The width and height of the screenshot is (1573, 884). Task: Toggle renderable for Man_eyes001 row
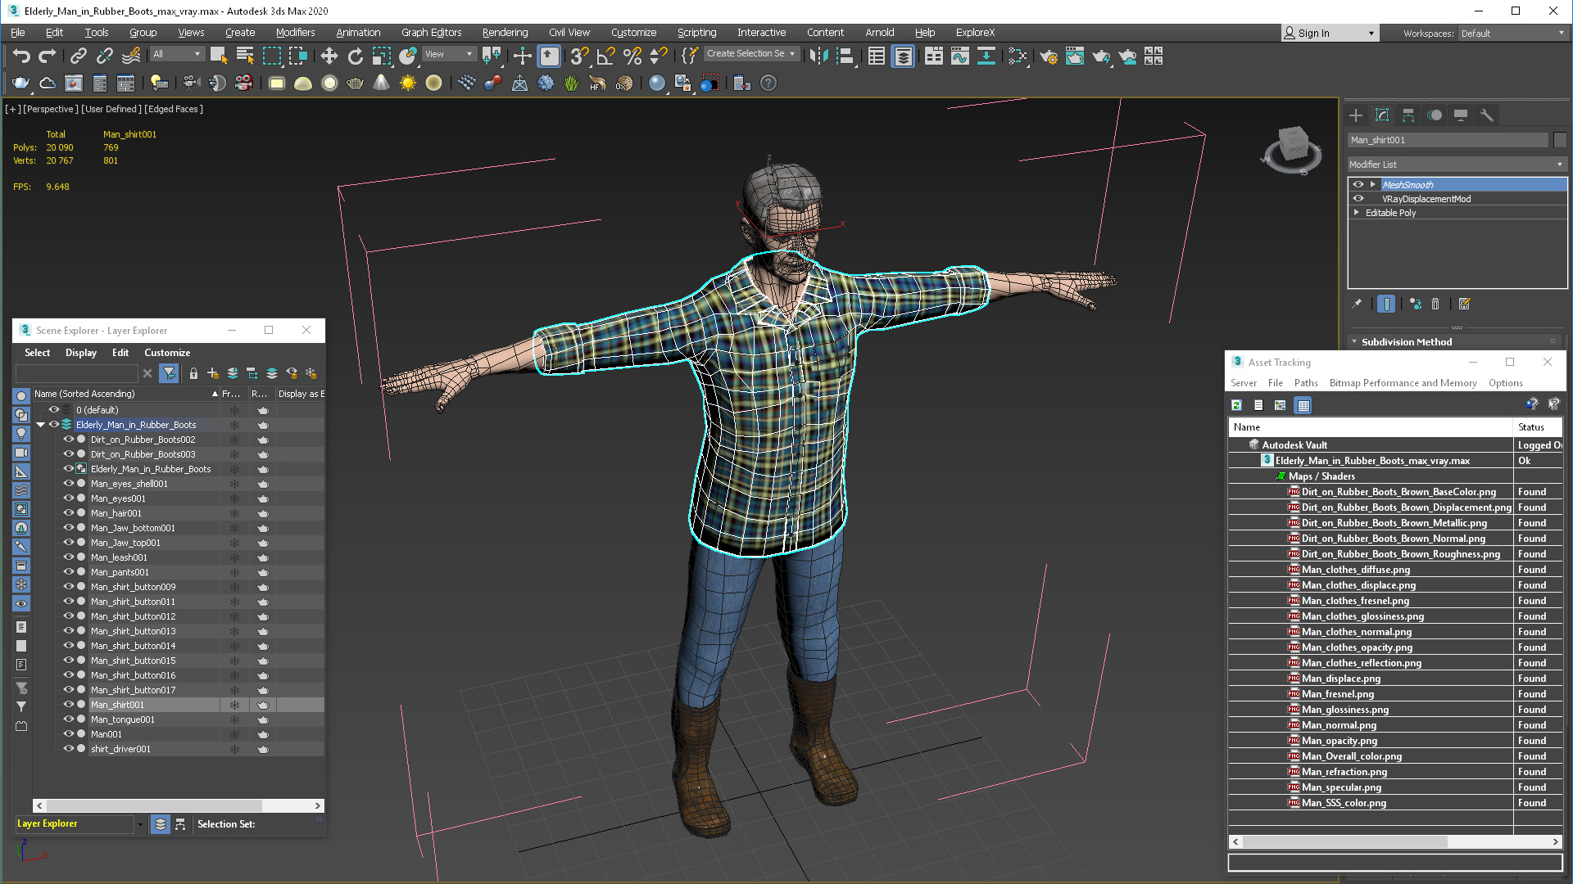(263, 498)
